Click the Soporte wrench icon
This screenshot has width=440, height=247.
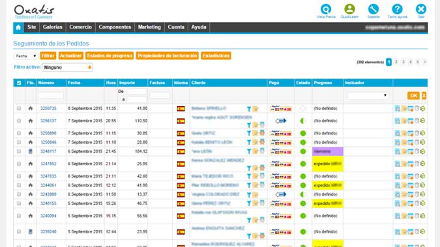[x=374, y=9]
